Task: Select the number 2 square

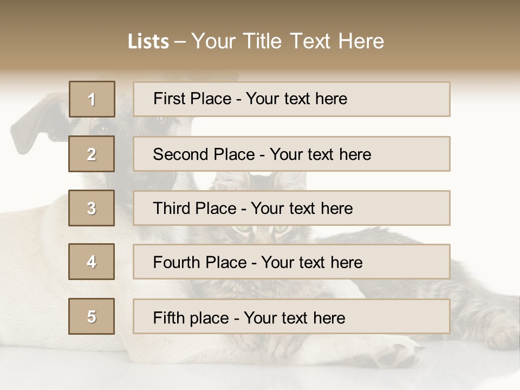Action: click(x=92, y=154)
